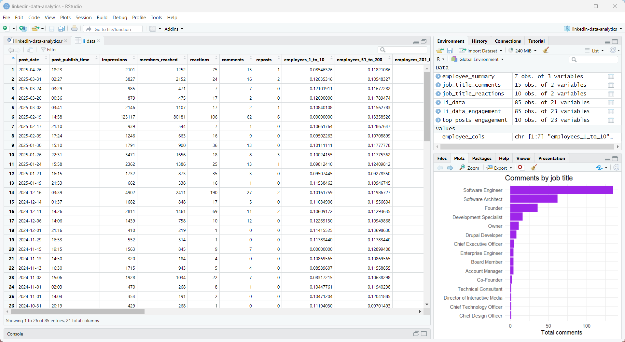Click the impressions value 123117

[x=128, y=117]
